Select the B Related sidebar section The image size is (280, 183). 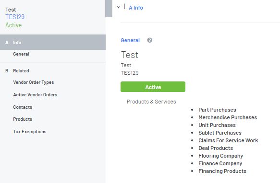coord(17,71)
